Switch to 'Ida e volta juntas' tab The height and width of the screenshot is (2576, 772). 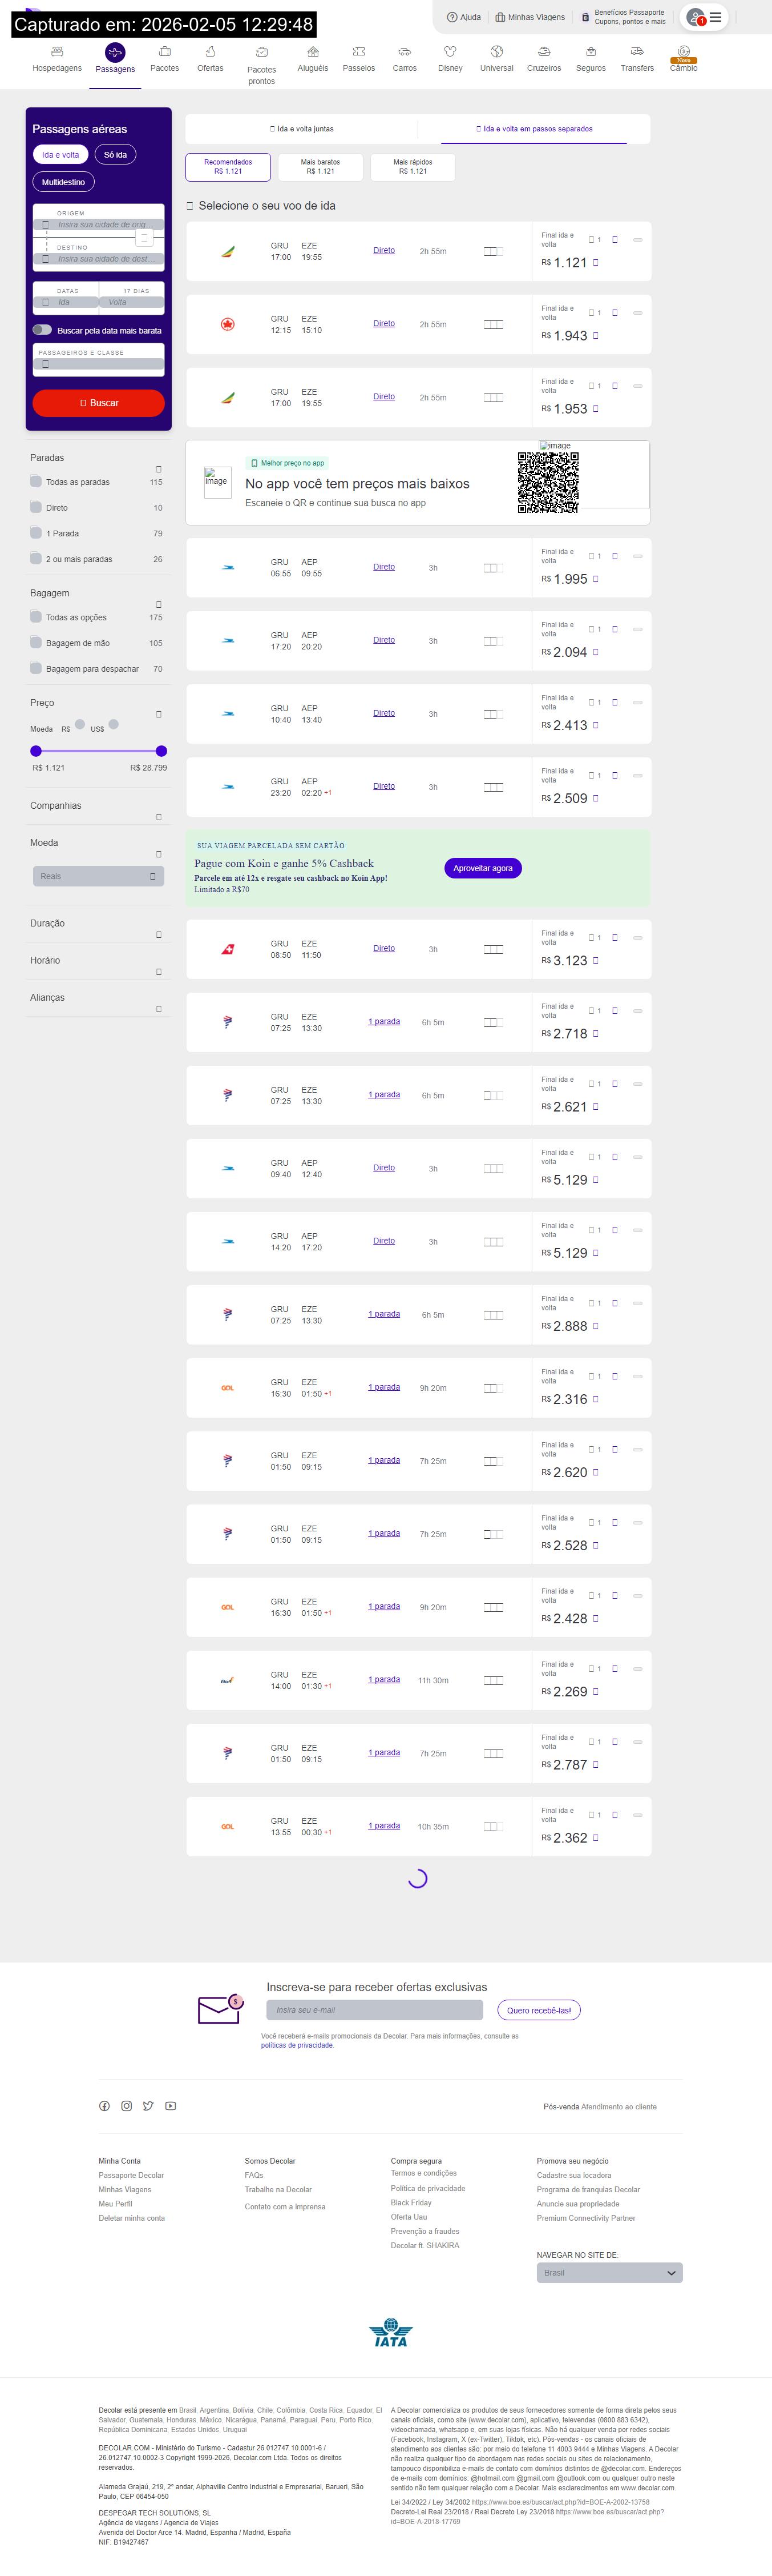click(302, 129)
